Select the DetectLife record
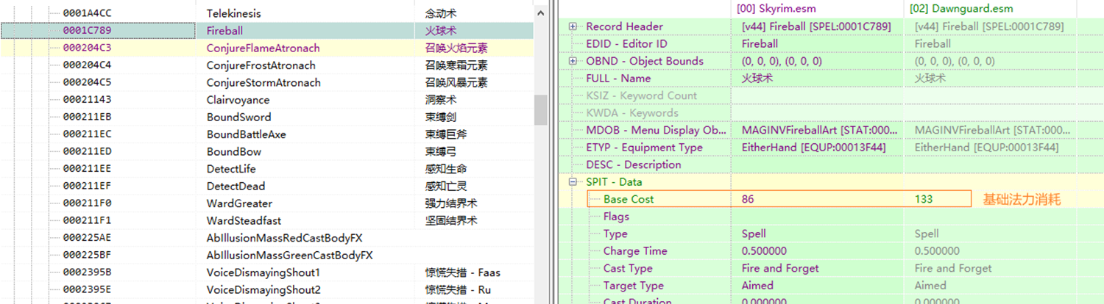Image resolution: width=1104 pixels, height=304 pixels. point(267,169)
